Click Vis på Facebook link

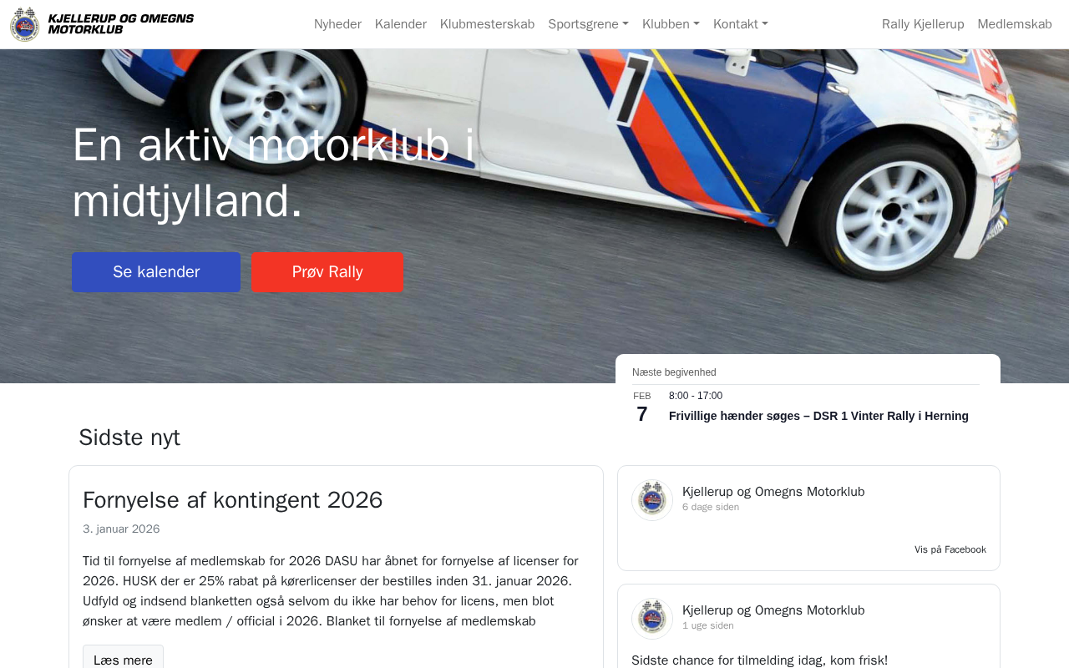point(950,549)
